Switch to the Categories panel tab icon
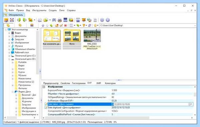Image resolution: width=200 pixels, height=127 pixels. [32, 25]
